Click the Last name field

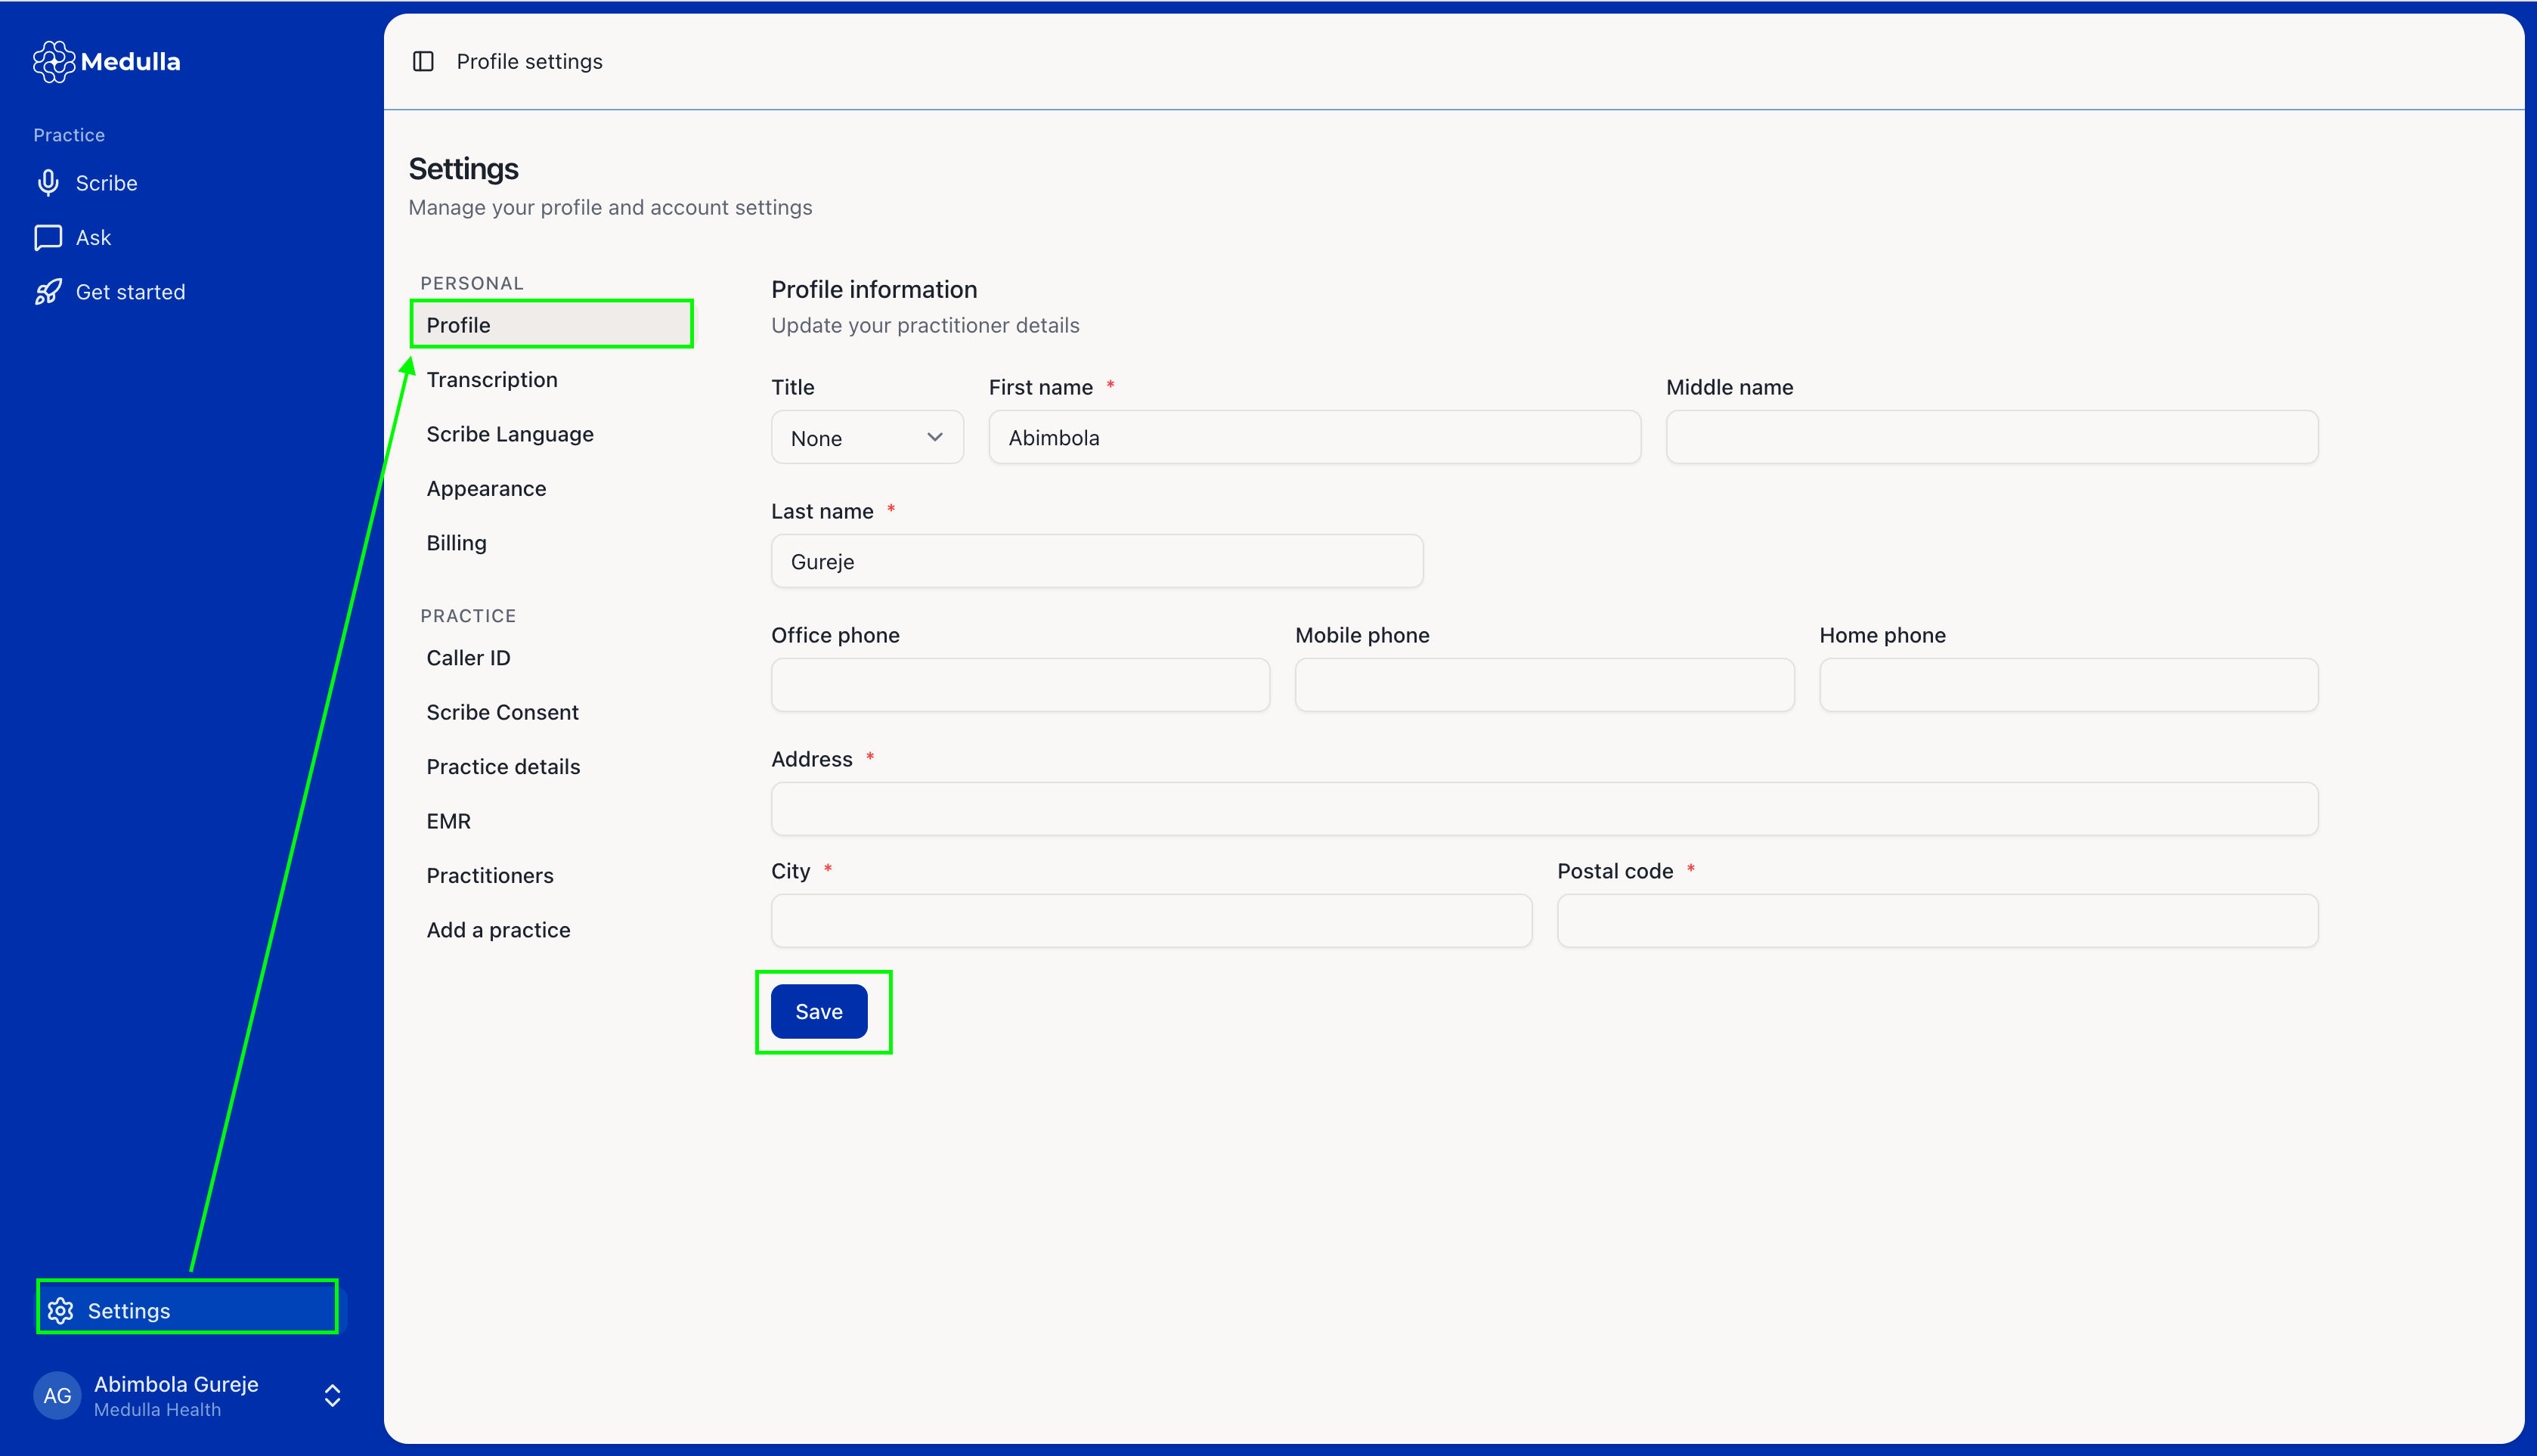(1097, 561)
